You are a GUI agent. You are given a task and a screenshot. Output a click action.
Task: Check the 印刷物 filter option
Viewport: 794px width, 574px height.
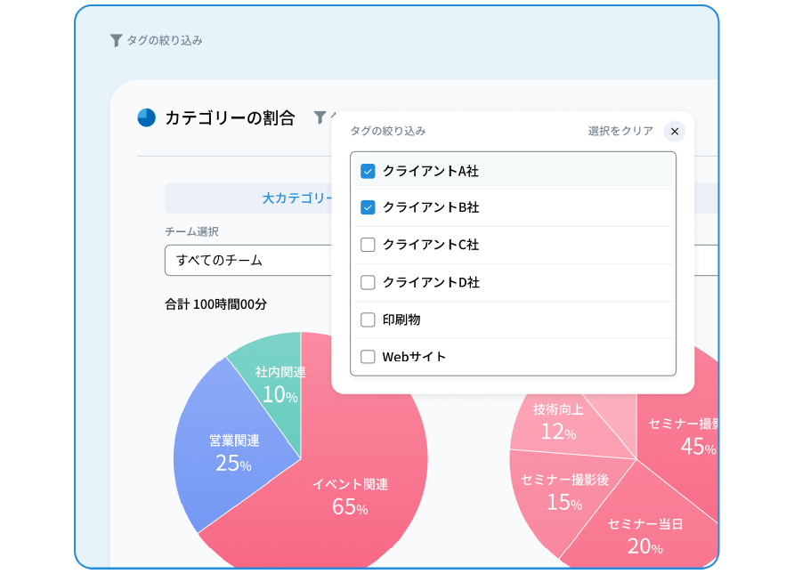(368, 319)
